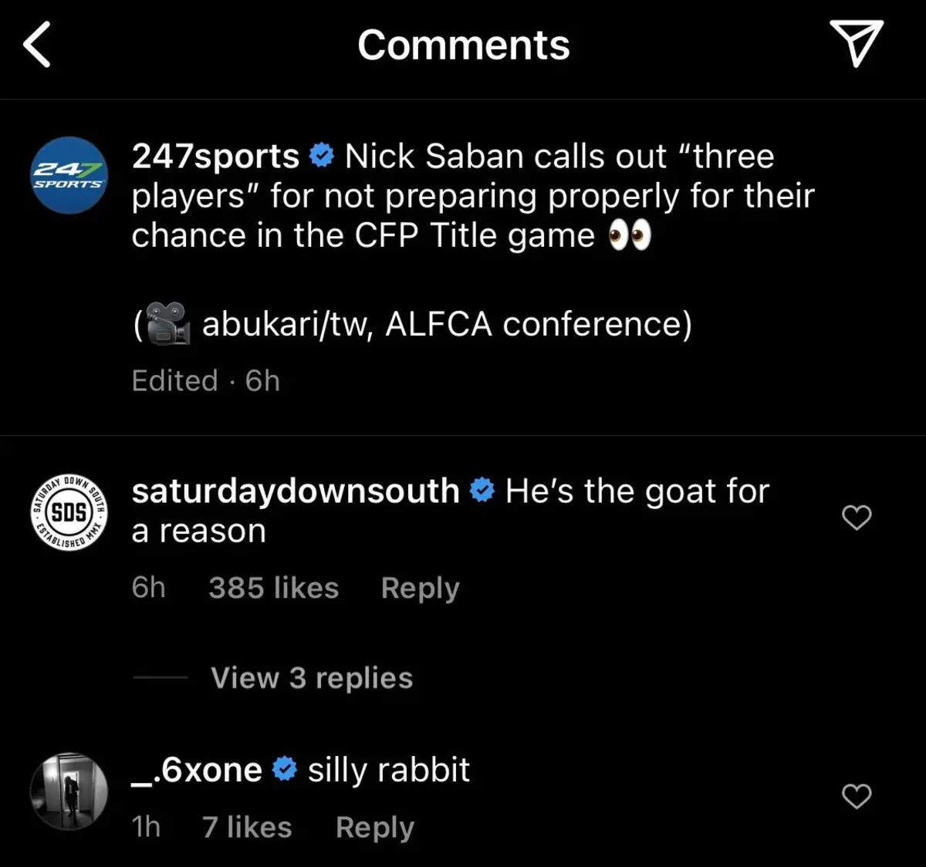Image resolution: width=926 pixels, height=867 pixels.
Task: Like the saturdaydownsouth comment
Action: [x=856, y=518]
